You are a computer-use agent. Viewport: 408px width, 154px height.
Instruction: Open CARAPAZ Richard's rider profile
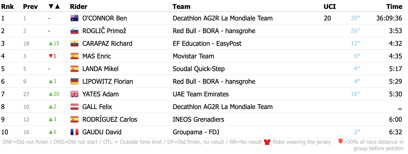107,44
